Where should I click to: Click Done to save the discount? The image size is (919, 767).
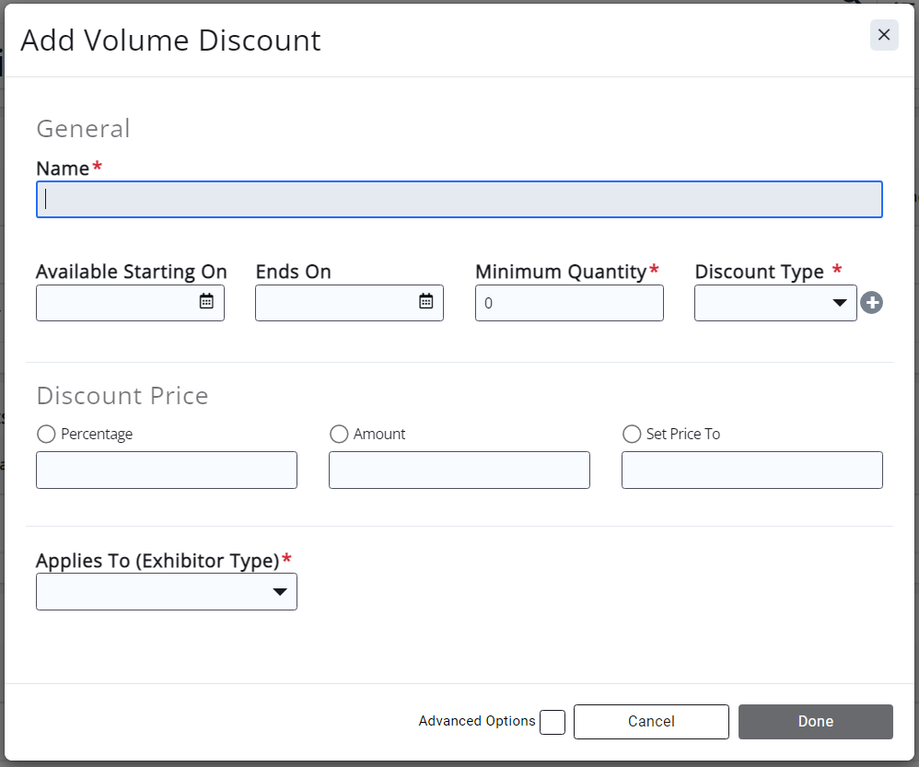coord(815,722)
